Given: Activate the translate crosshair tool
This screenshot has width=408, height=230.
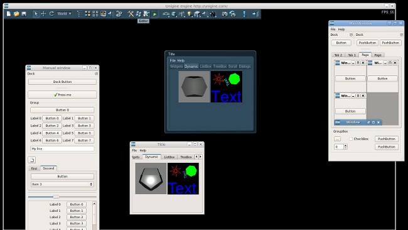Looking at the screenshot, I should click(43, 14).
